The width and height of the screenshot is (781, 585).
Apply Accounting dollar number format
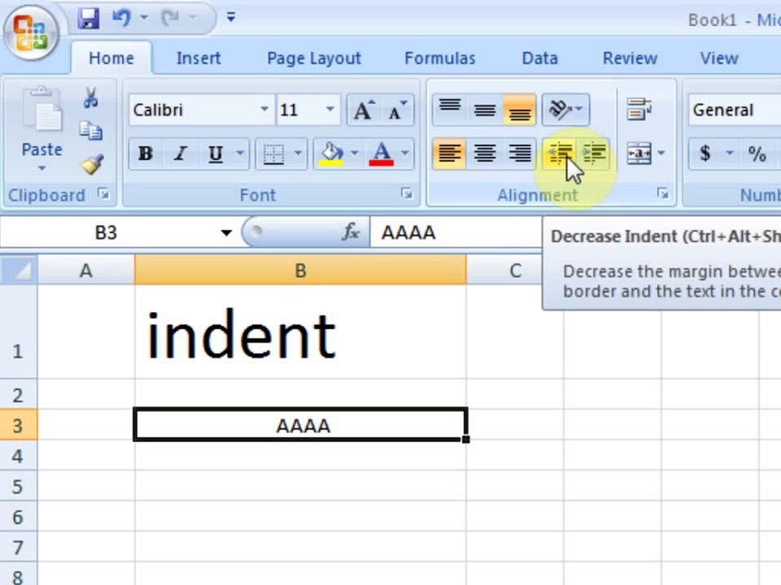705,154
